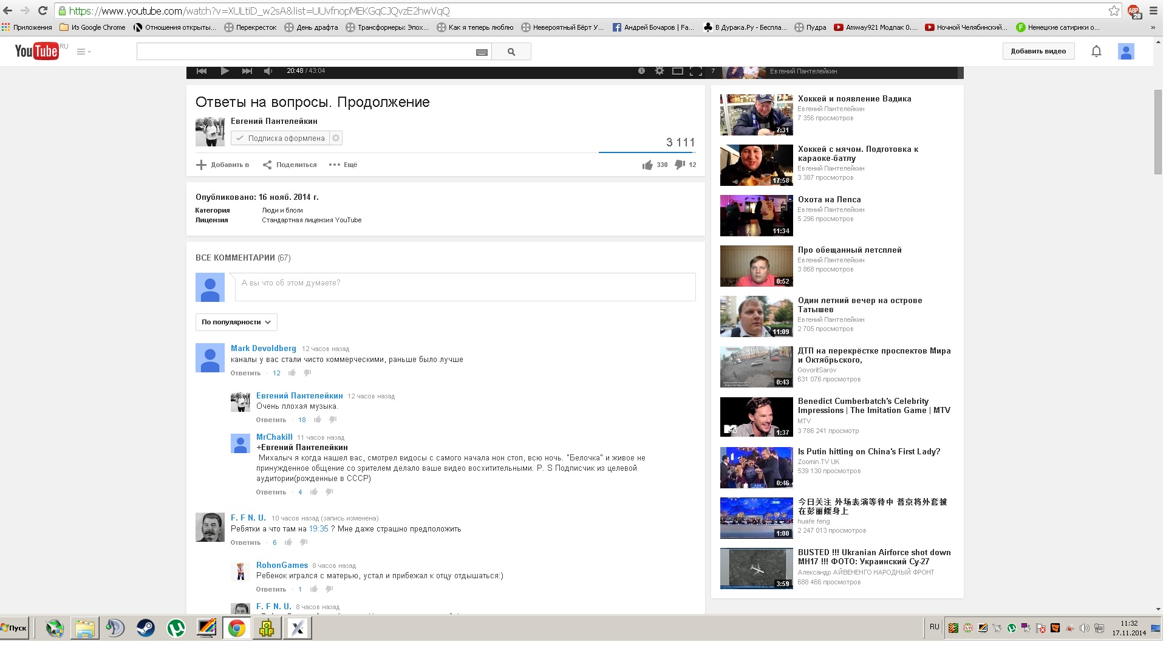Screen dimensions: 1166x656
Task: Mute the video with speaker icon
Action: (268, 71)
